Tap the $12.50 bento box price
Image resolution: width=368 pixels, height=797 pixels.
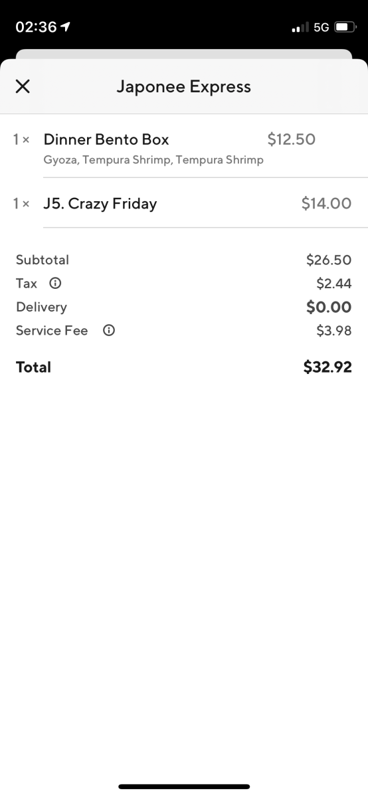(x=291, y=139)
